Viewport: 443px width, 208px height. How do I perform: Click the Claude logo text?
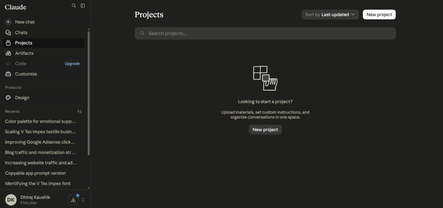point(16,7)
